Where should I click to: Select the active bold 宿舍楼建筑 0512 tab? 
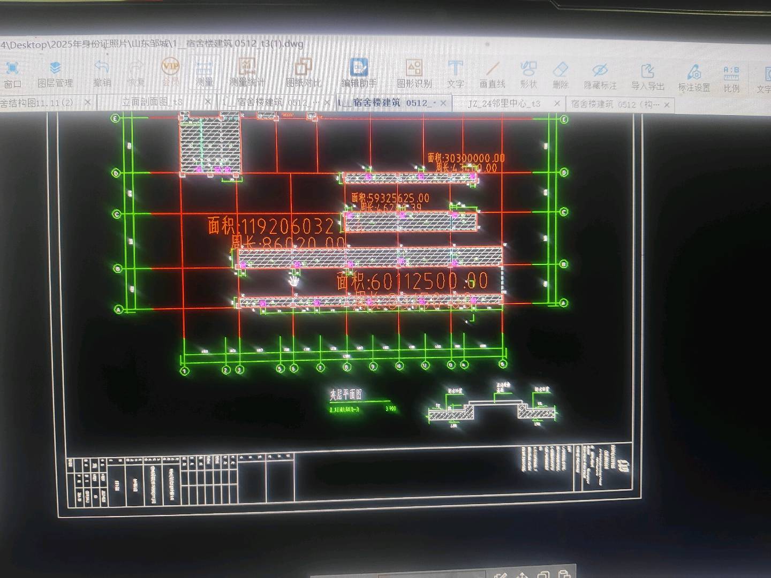pyautogui.click(x=387, y=103)
